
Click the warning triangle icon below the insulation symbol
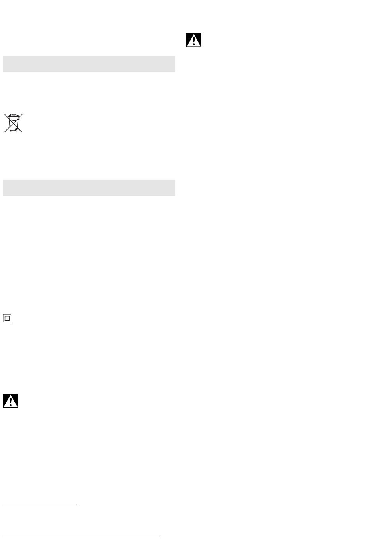11,401
